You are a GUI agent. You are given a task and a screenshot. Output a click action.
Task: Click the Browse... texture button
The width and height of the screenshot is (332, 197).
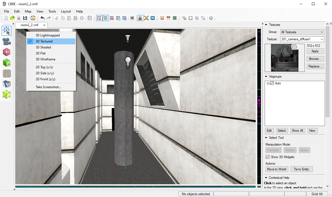(315, 59)
